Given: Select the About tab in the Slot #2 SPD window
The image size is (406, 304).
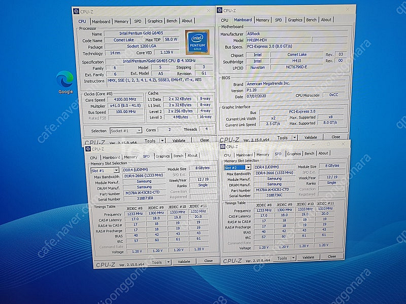Looking at the screenshot, I should click(323, 153).
